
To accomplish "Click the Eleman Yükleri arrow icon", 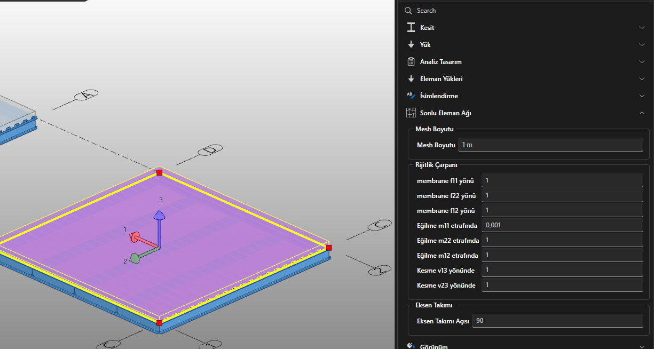I will 411,79.
